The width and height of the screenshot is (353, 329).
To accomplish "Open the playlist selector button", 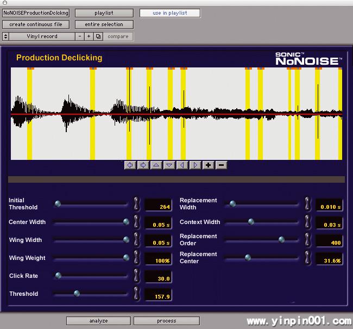I will click(104, 13).
